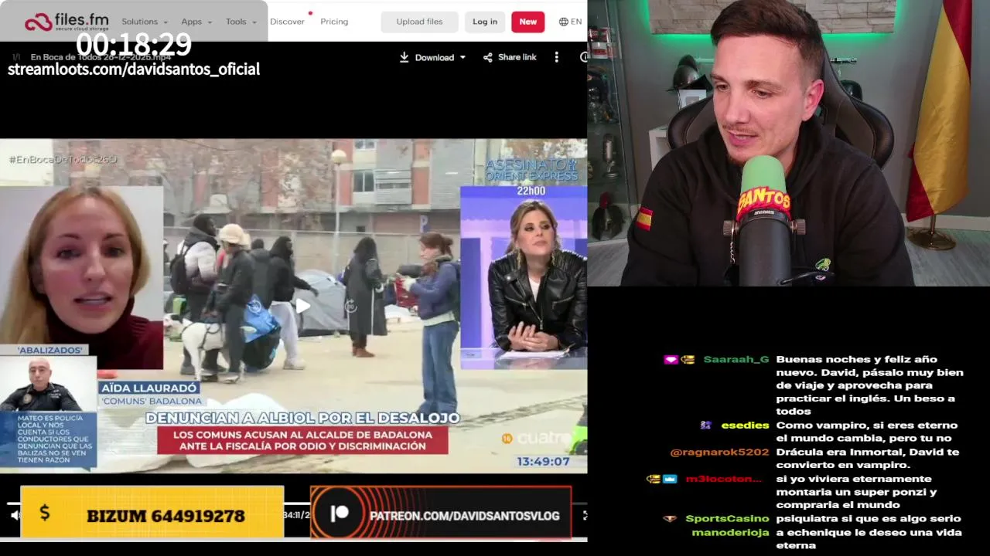Click the Download icon
The image size is (990, 556).
click(404, 57)
